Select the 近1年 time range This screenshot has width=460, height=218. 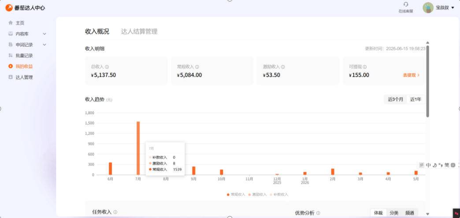pyautogui.click(x=415, y=100)
